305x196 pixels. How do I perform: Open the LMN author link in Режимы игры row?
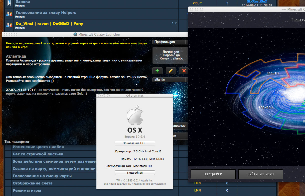tap(198, 190)
